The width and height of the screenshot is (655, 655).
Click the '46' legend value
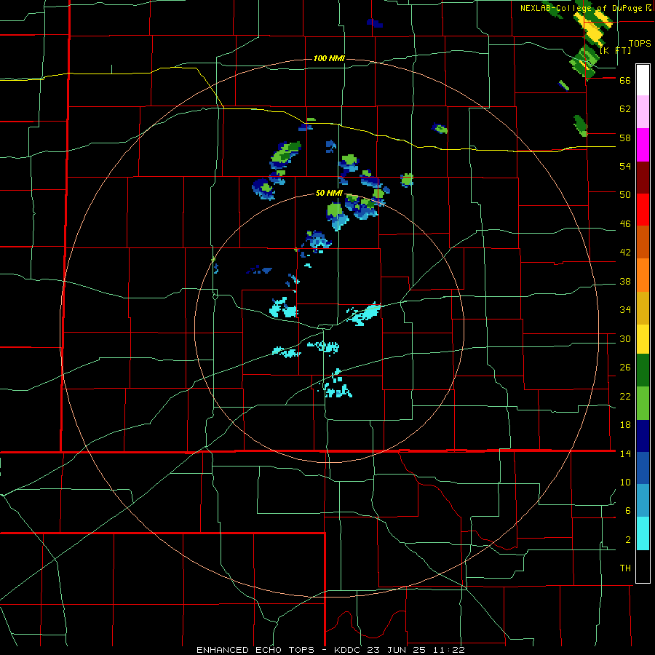(625, 224)
